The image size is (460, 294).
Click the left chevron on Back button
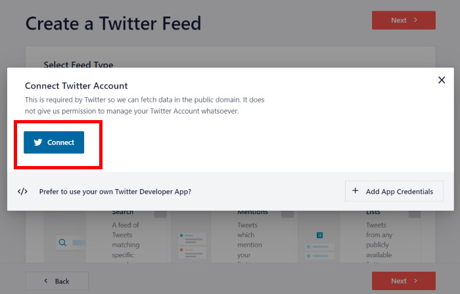(x=46, y=281)
